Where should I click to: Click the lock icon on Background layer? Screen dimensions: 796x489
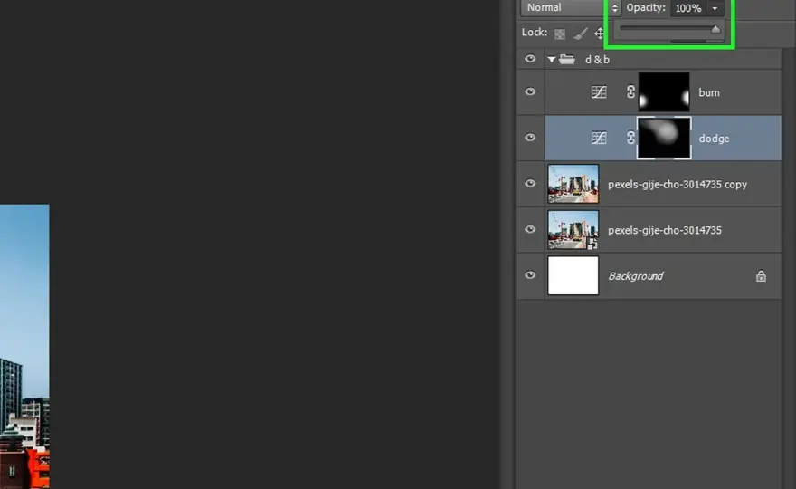tap(761, 276)
